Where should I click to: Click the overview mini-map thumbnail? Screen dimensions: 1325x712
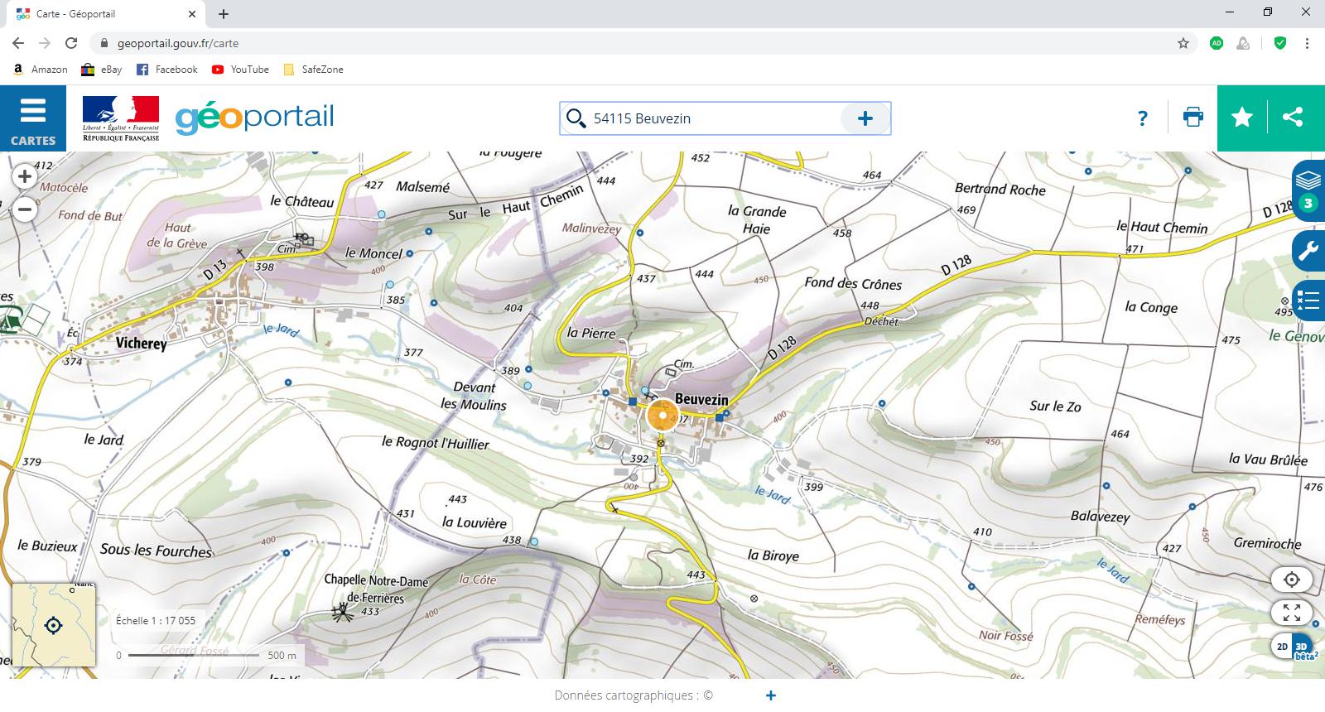tap(53, 625)
